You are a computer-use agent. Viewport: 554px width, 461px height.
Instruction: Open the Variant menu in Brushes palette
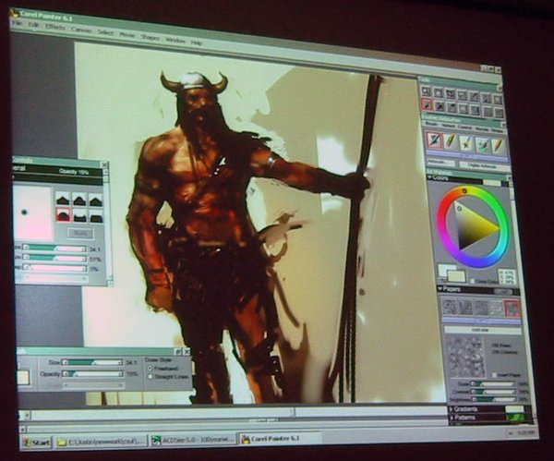447,126
